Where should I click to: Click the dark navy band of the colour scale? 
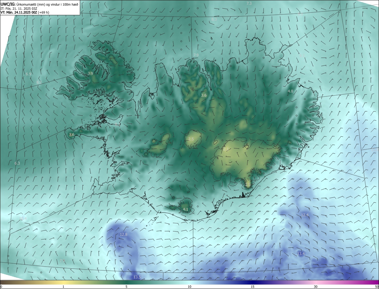(253, 282)
